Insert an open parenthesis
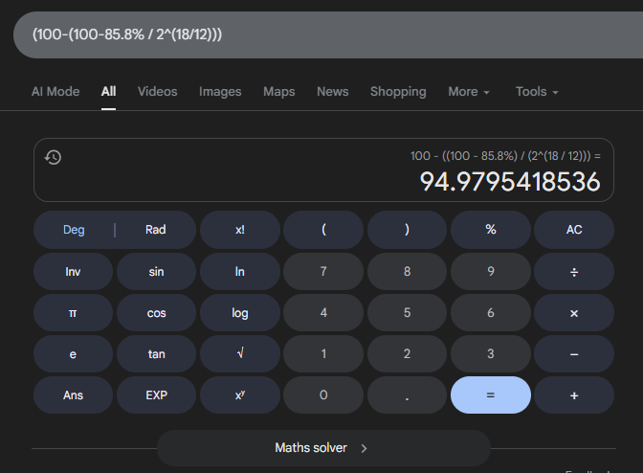 (x=323, y=230)
